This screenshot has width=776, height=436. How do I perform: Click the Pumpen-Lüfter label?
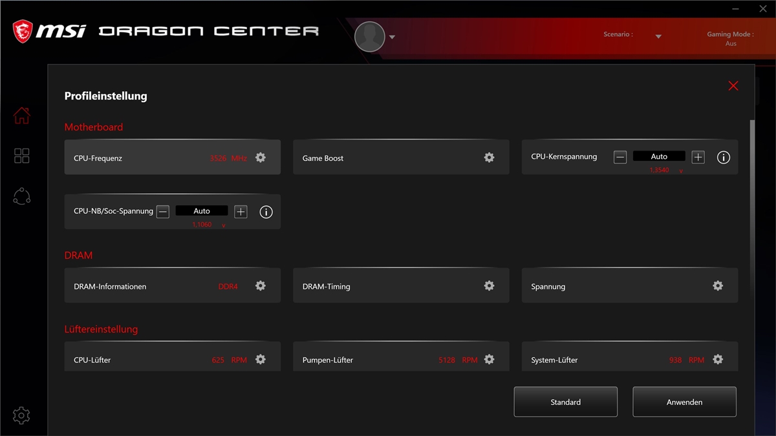pyautogui.click(x=328, y=360)
